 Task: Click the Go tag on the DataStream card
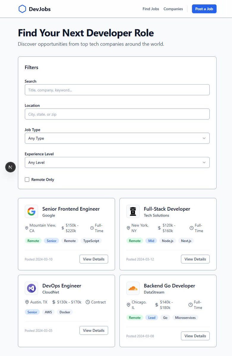click(165, 317)
